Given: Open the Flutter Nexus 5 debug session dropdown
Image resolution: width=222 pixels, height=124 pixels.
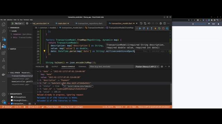Looking at the screenshot, I should pos(147,66).
